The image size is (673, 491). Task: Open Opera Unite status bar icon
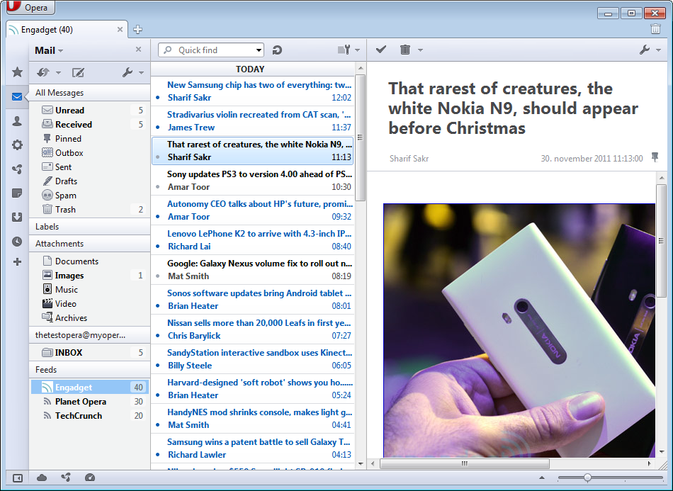(66, 478)
